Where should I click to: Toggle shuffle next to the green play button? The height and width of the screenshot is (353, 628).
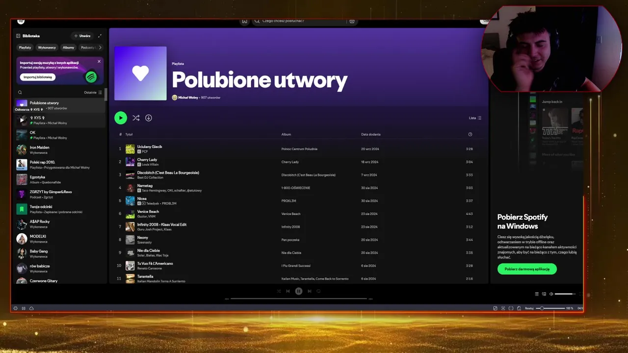click(x=136, y=118)
